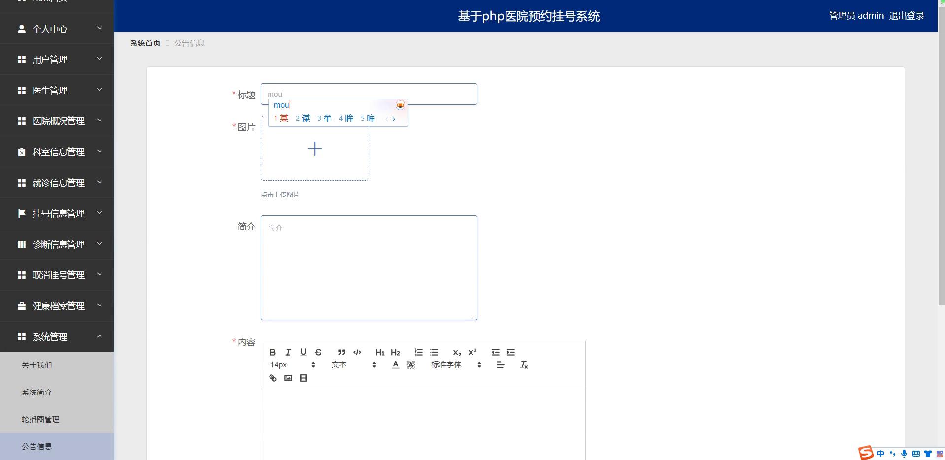Open Sogou skin settings shirt icon

click(928, 454)
